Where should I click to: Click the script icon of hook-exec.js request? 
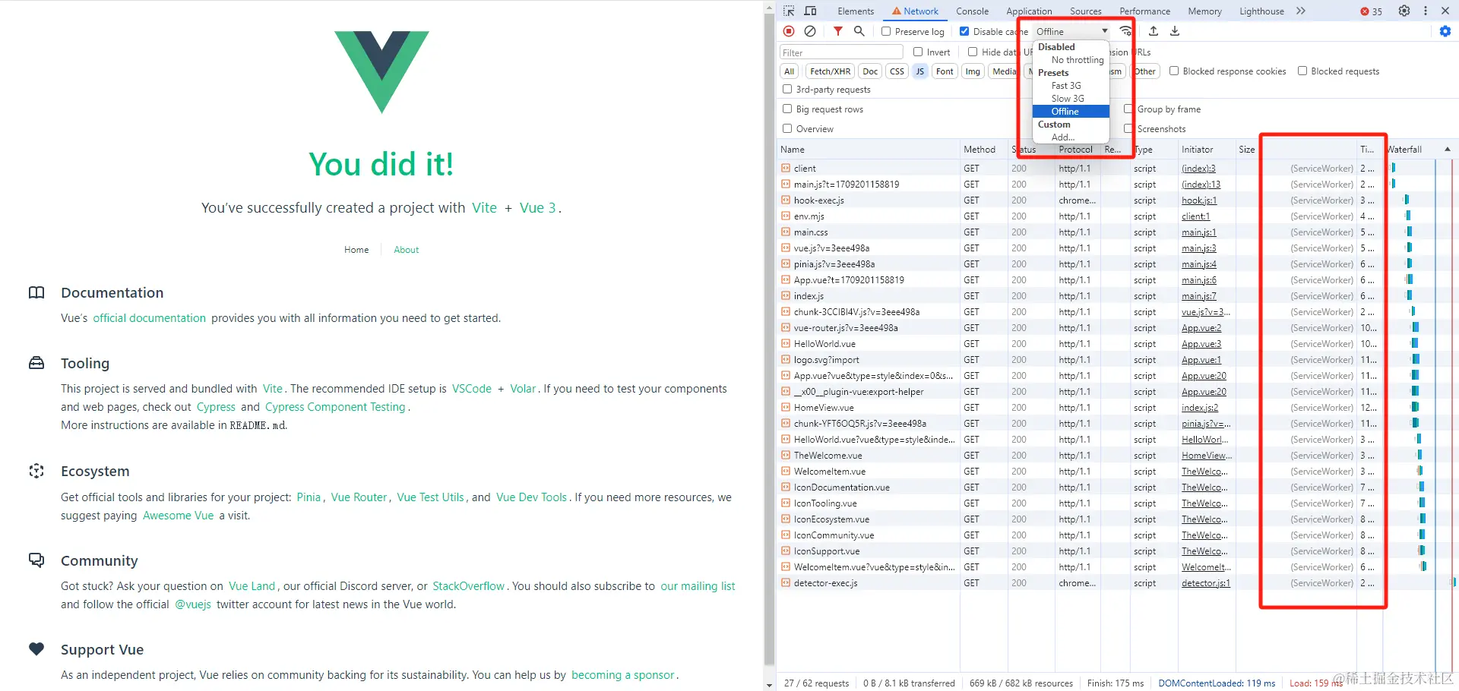(x=786, y=200)
